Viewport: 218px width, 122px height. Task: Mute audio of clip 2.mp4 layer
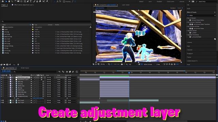coord(3,100)
